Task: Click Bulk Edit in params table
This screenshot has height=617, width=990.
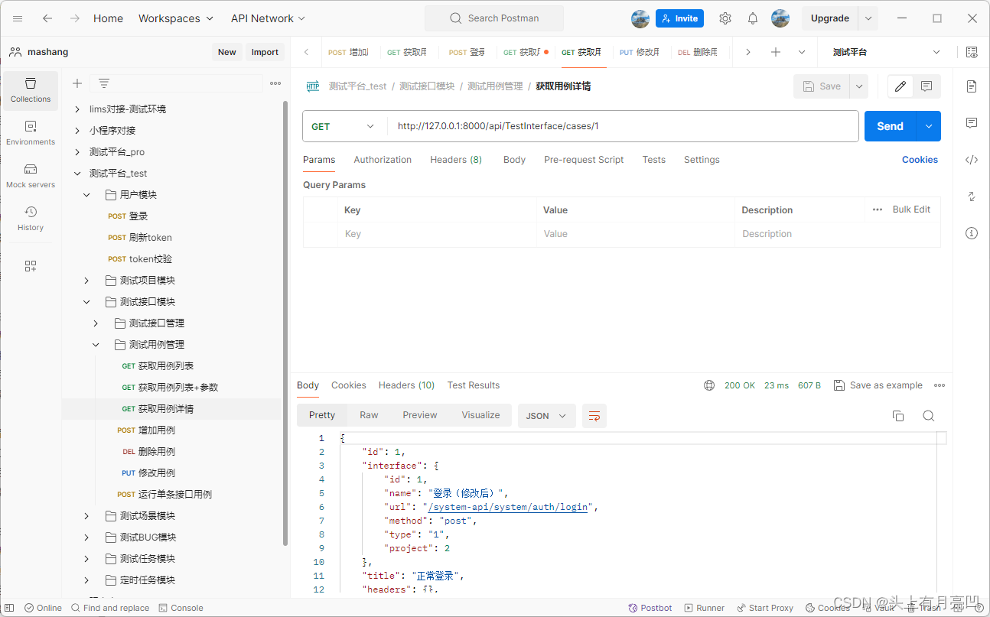Action: (x=911, y=209)
